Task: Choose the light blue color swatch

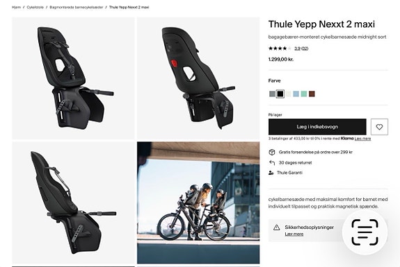Action: pyautogui.click(x=296, y=94)
